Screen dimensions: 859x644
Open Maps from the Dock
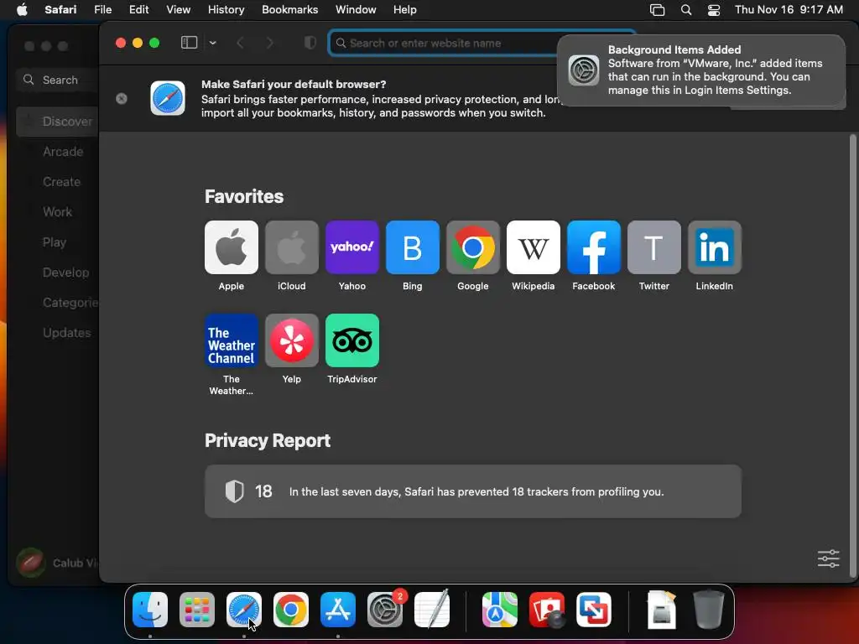(500, 609)
